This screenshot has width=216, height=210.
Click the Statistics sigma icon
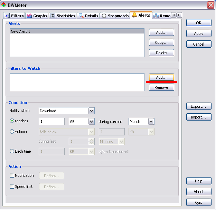click(x=53, y=16)
